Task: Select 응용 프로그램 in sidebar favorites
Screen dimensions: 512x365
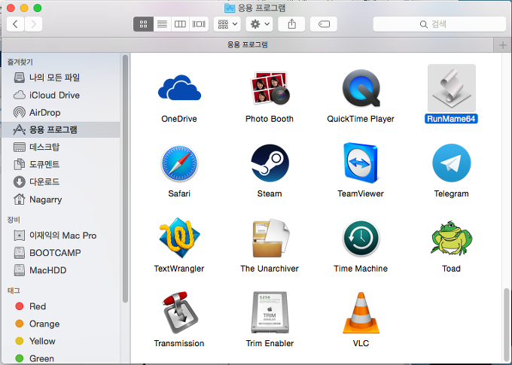Action: pyautogui.click(x=62, y=129)
